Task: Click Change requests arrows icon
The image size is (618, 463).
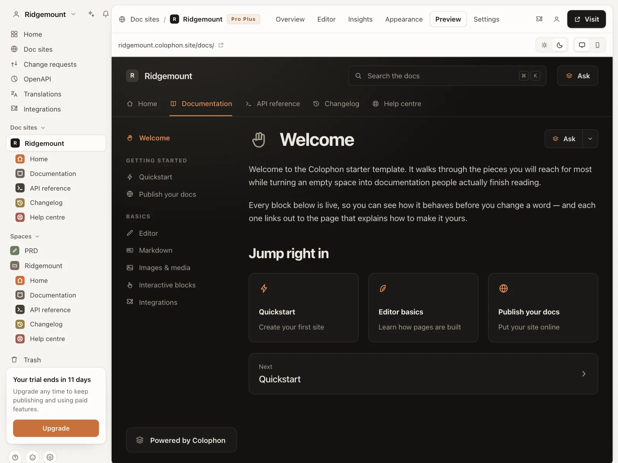Action: (14, 64)
